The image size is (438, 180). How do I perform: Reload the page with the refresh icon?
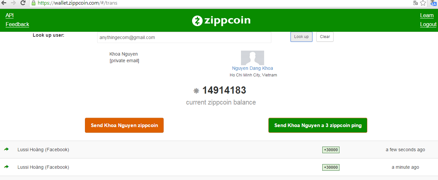pos(23,3)
